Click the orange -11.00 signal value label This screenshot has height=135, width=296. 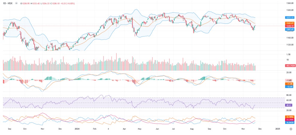click(289, 84)
